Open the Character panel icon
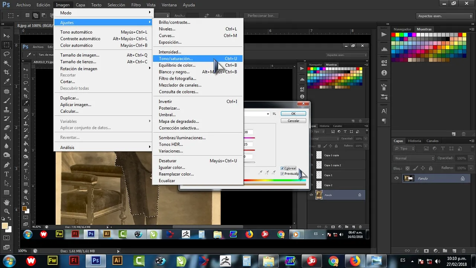Image resolution: width=476 pixels, height=268 pixels. click(x=384, y=111)
